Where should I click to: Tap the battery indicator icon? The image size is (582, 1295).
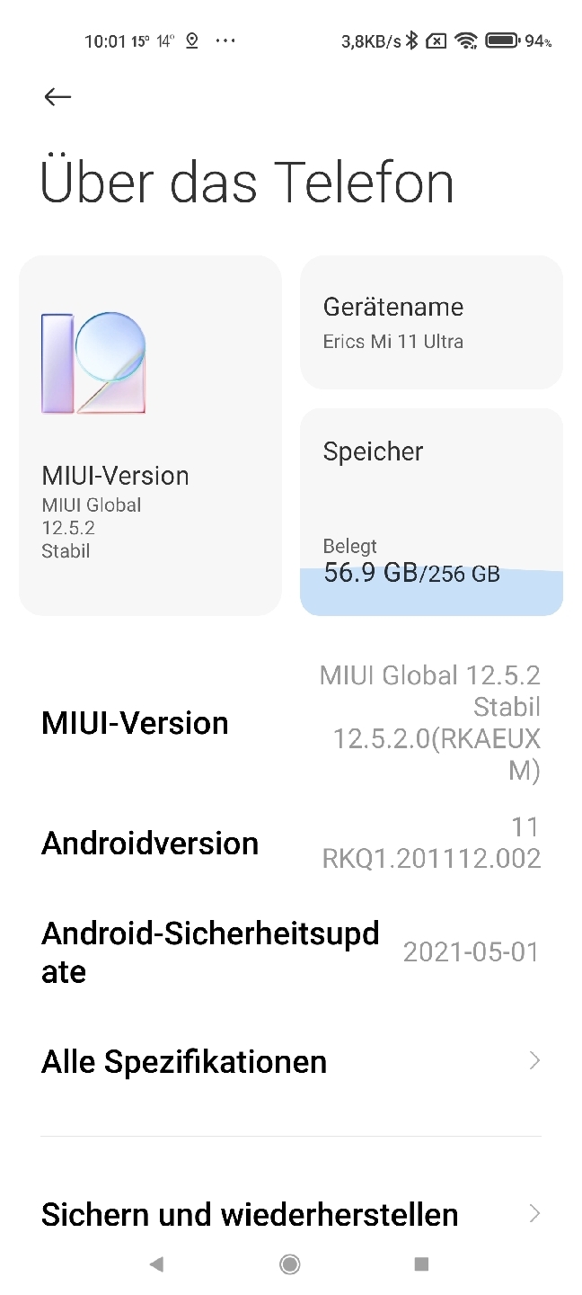(x=501, y=40)
